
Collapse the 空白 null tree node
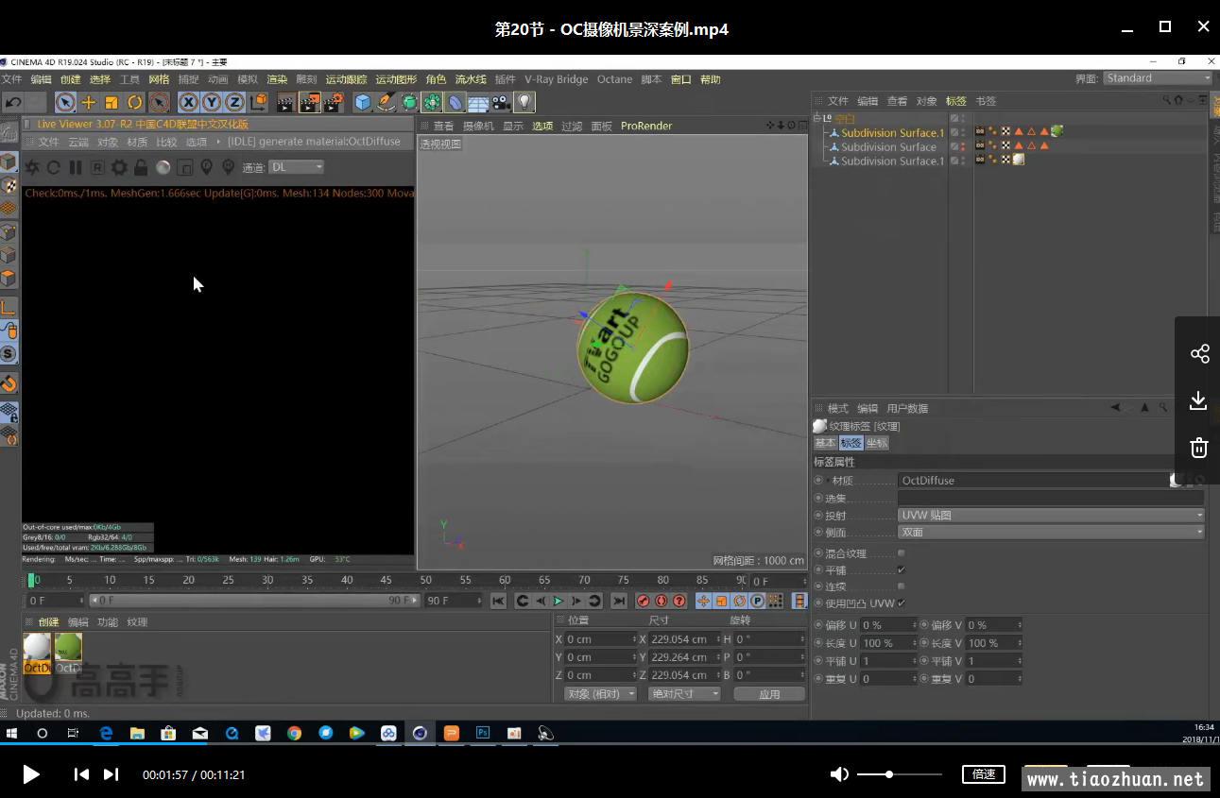pyautogui.click(x=817, y=119)
